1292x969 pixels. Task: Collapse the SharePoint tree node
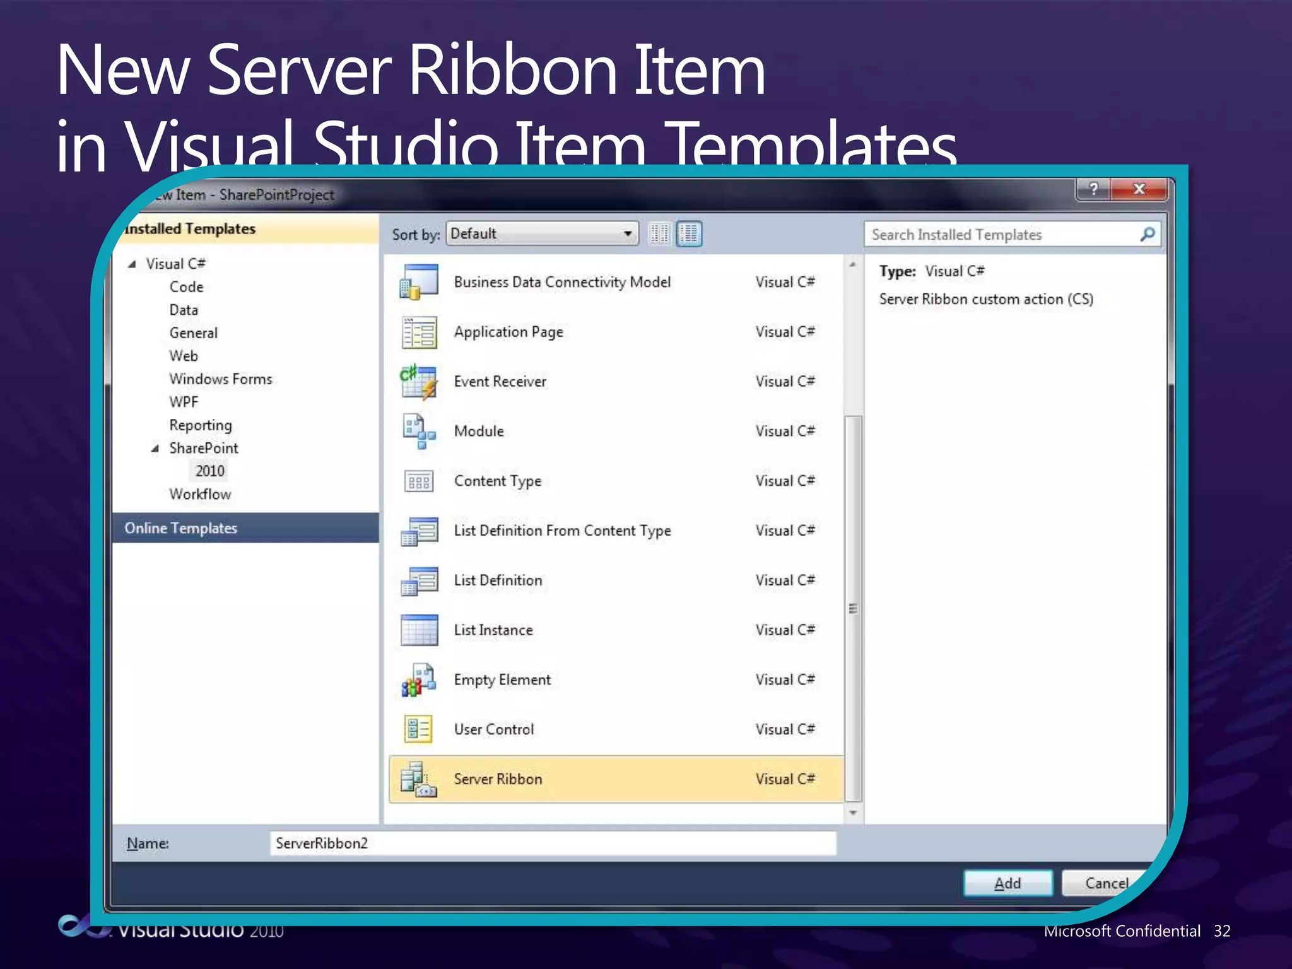click(155, 449)
